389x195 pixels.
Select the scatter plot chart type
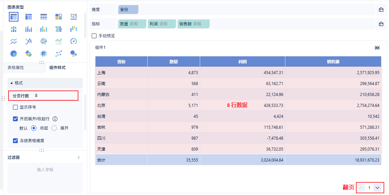[x=59, y=54]
